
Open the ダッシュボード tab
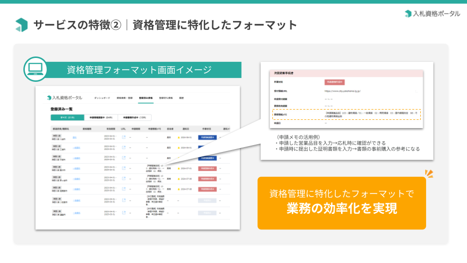tap(102, 98)
